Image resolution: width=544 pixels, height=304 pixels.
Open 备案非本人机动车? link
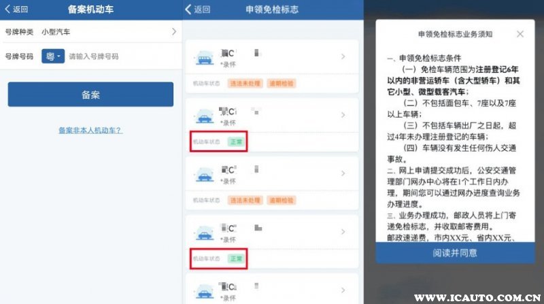pos(90,130)
